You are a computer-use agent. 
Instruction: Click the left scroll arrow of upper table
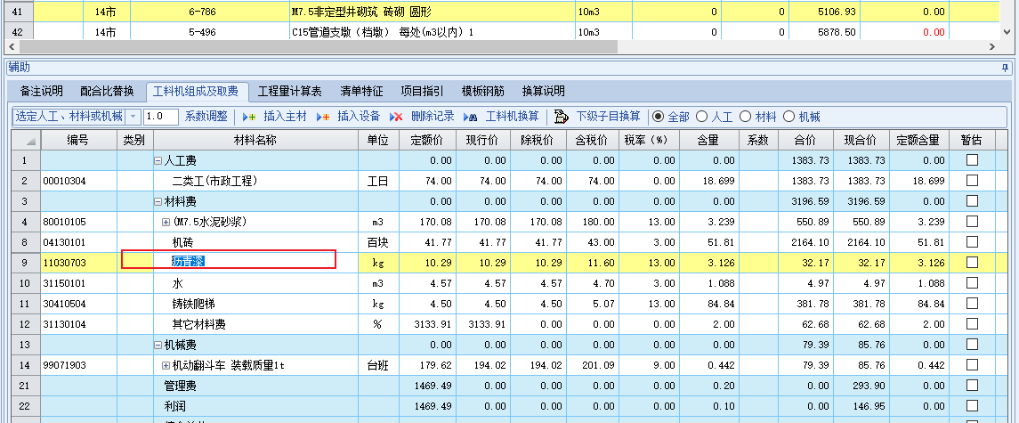[11, 47]
